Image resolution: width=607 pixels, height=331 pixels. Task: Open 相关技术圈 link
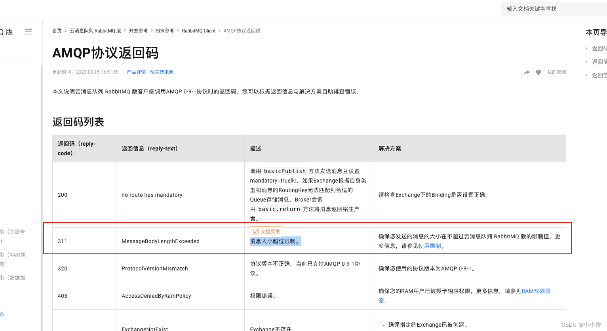pyautogui.click(x=162, y=72)
